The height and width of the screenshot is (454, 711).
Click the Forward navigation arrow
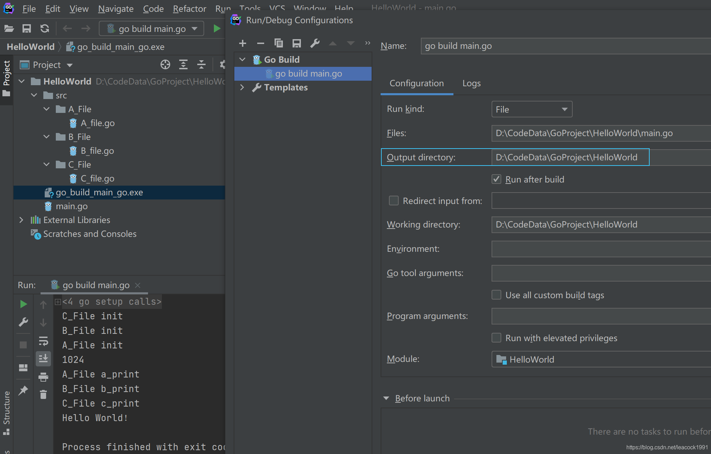[x=86, y=28]
